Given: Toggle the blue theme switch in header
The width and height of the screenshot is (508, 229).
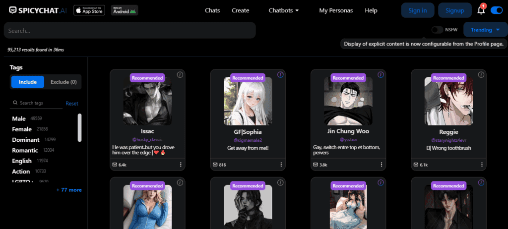Looking at the screenshot, I should tap(496, 10).
